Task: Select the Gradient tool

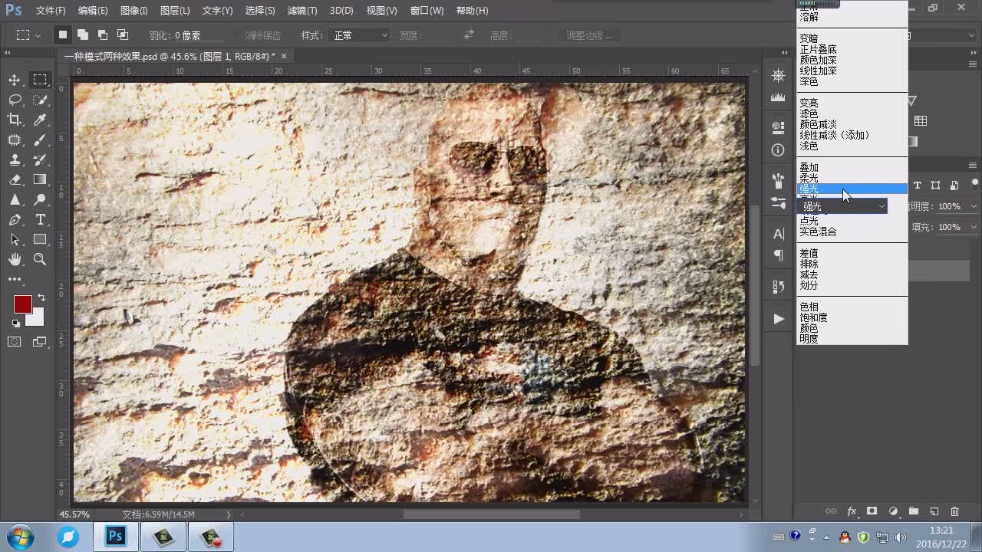Action: coord(40,179)
